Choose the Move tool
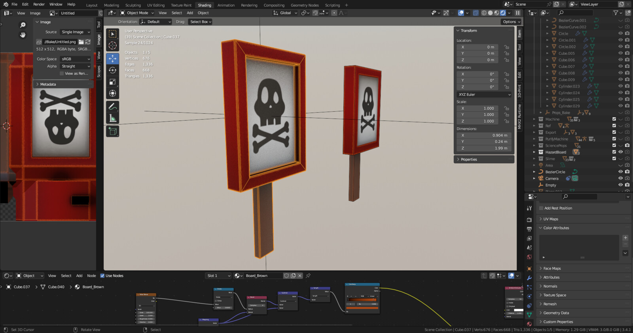This screenshot has height=333, width=633. [113, 58]
